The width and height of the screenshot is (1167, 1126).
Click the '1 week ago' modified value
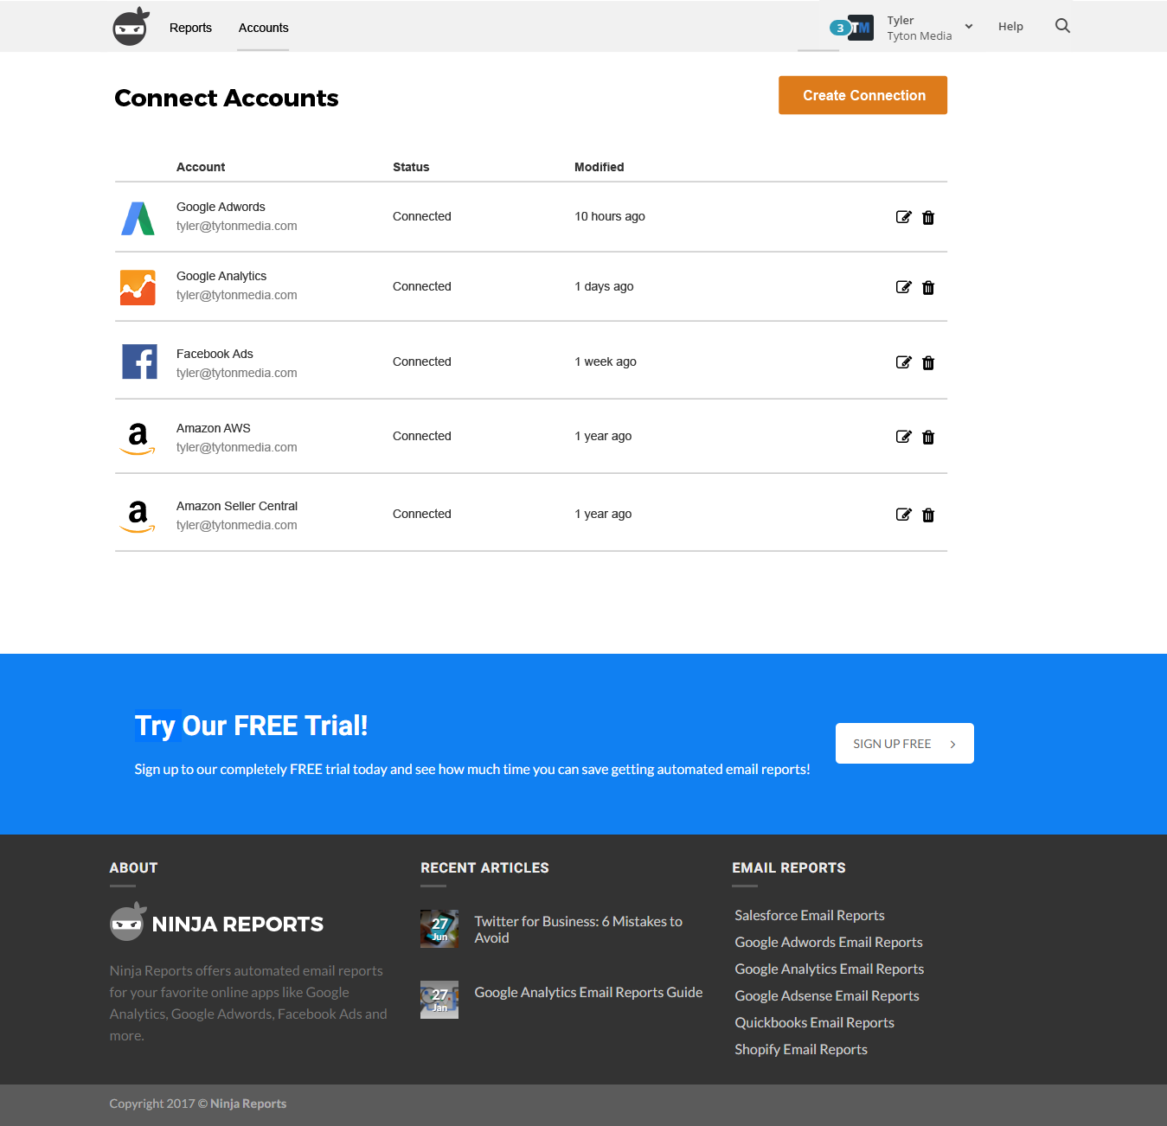point(606,361)
